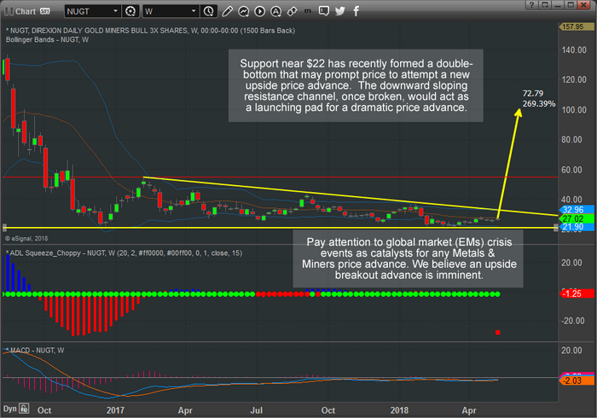Expand the W interval dropdown
The image size is (597, 418).
pos(194,11)
